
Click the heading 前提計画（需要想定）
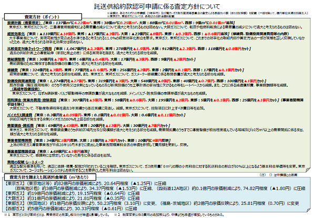[x=24, y=23]
